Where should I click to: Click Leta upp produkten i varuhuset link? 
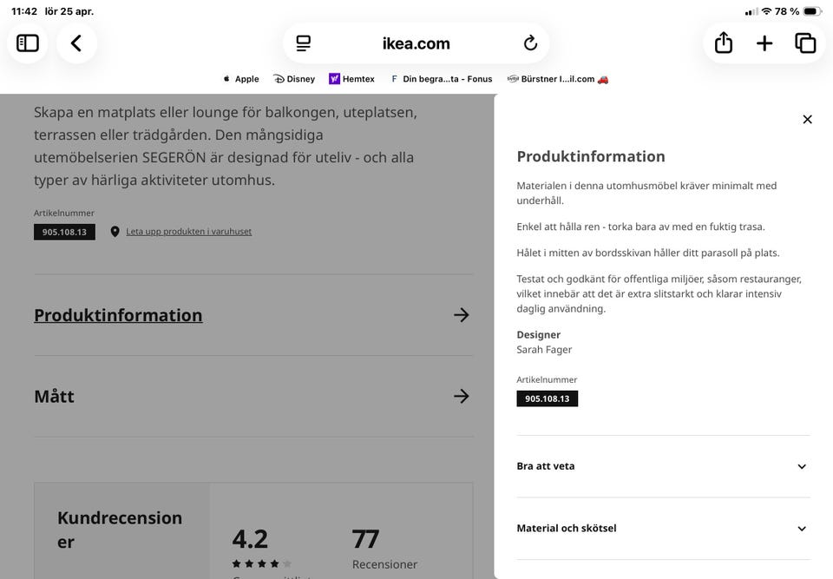pyautogui.click(x=188, y=232)
